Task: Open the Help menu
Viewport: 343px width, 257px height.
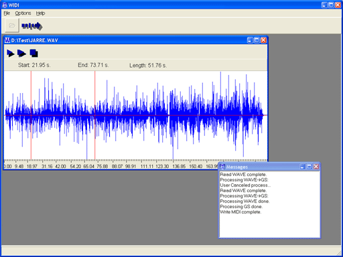Action: (x=40, y=13)
